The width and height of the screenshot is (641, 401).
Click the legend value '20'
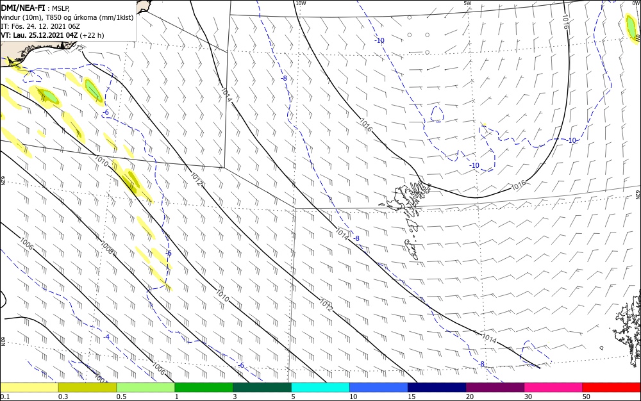[x=470, y=397]
